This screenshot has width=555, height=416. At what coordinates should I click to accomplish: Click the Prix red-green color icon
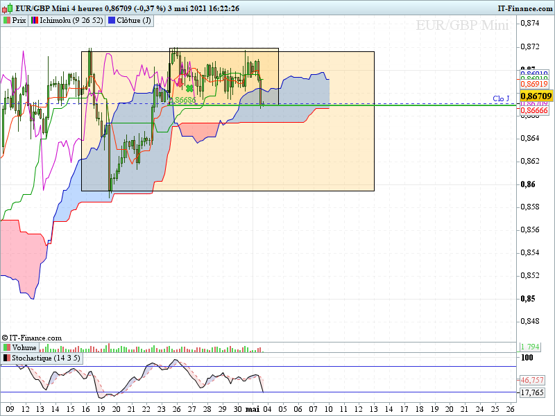pos(7,20)
